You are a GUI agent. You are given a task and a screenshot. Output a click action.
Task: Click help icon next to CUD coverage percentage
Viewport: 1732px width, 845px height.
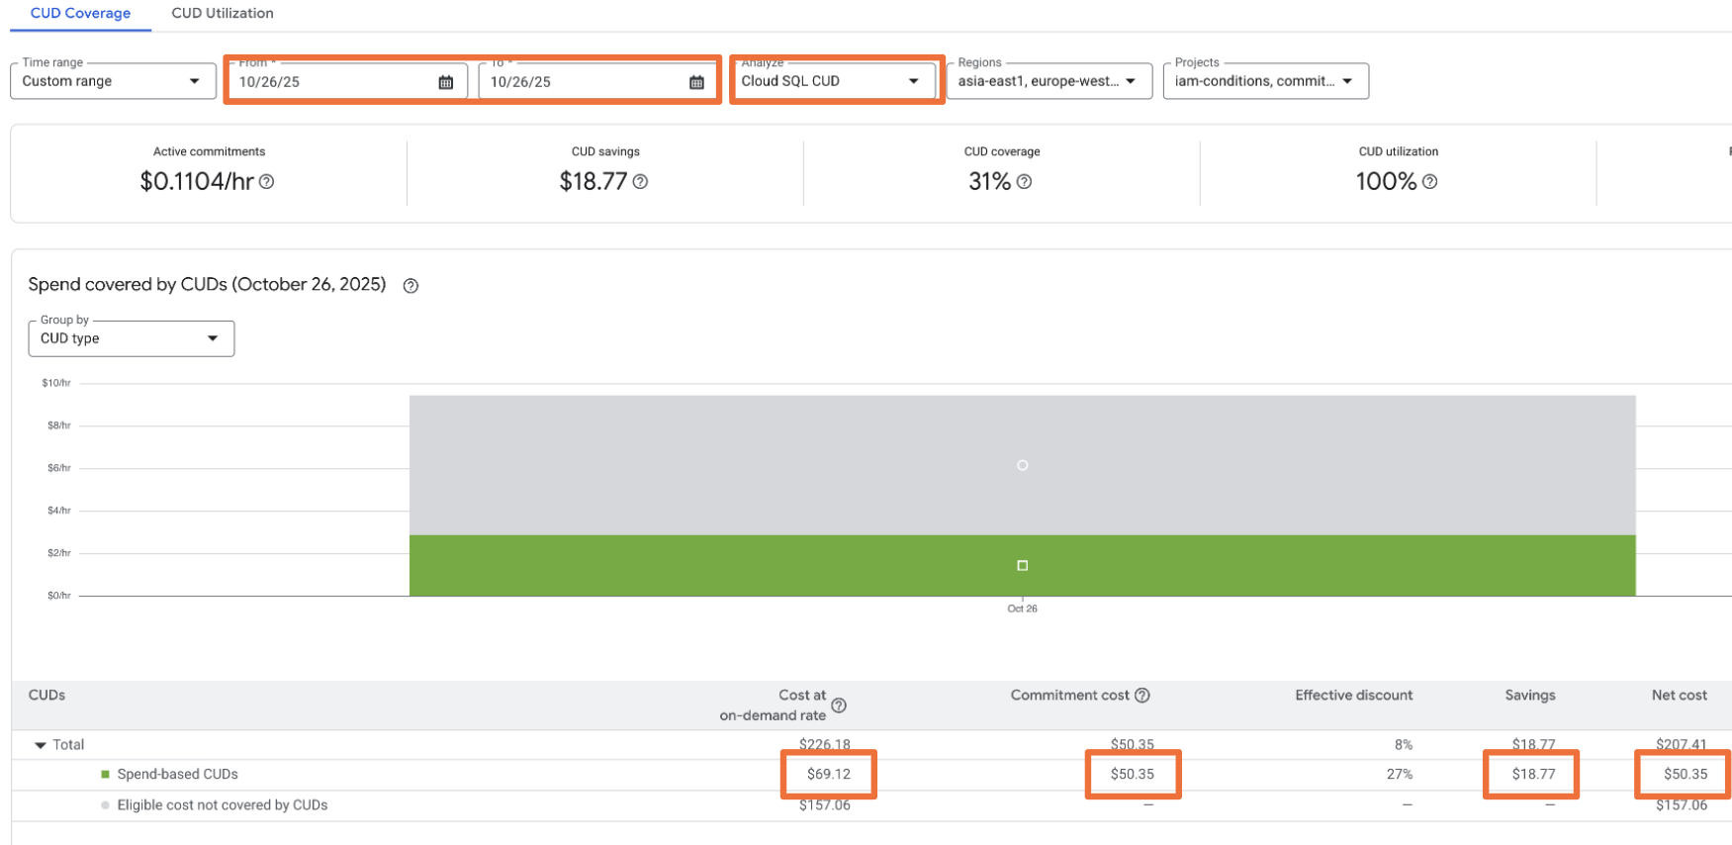[x=1024, y=182]
